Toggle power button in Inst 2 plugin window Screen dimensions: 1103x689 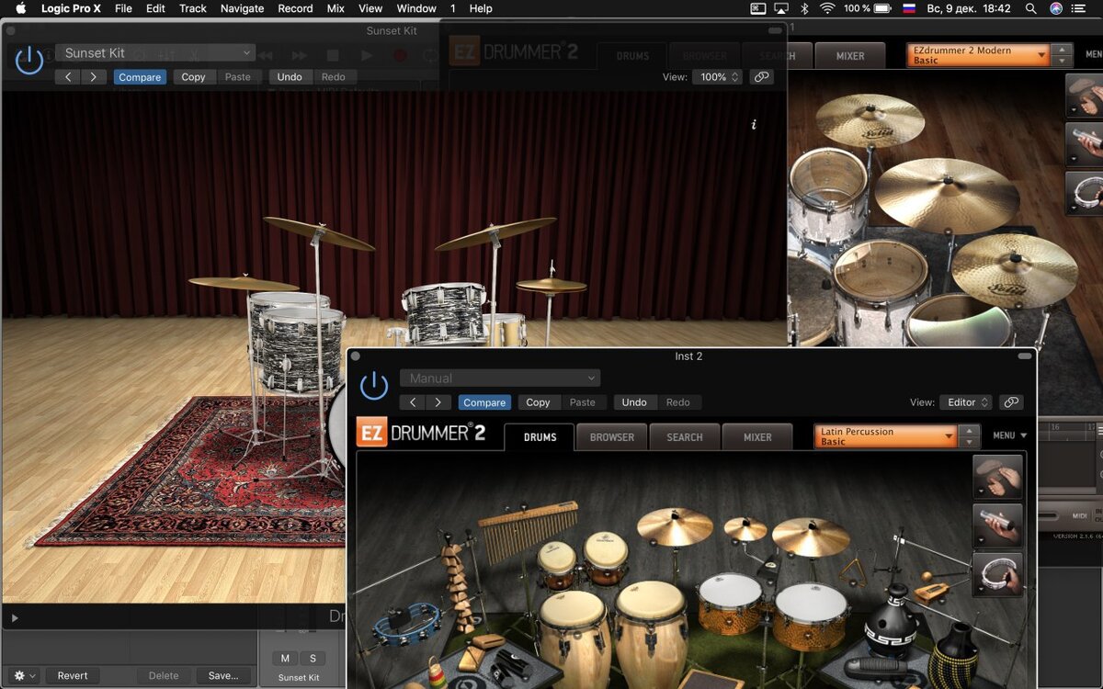(374, 386)
